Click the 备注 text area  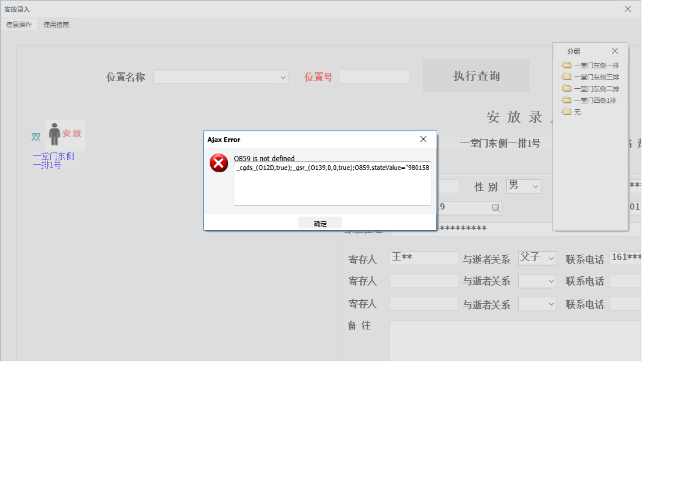pyautogui.click(x=516, y=340)
